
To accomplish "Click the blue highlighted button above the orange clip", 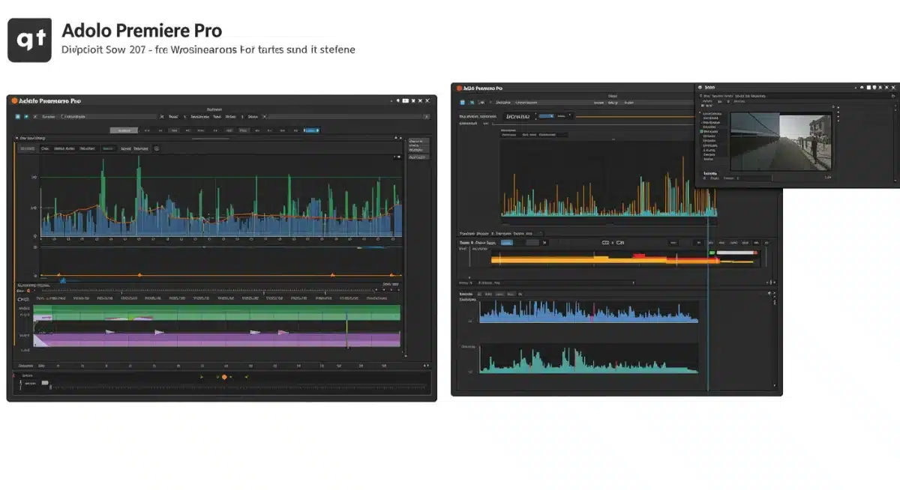I will pyautogui.click(x=506, y=243).
